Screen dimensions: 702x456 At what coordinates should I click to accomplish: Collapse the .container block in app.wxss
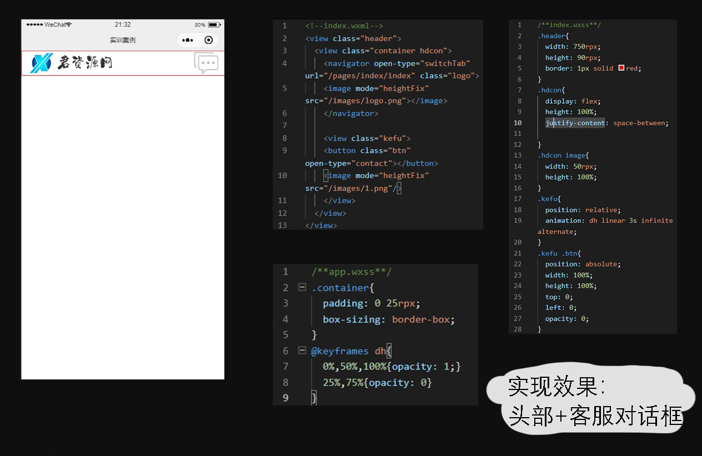click(302, 287)
